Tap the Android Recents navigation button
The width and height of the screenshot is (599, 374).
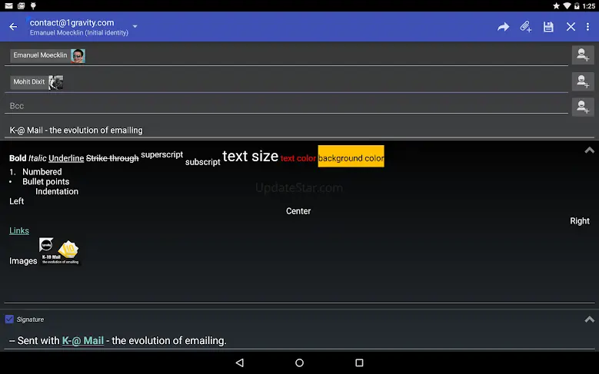tap(359, 362)
